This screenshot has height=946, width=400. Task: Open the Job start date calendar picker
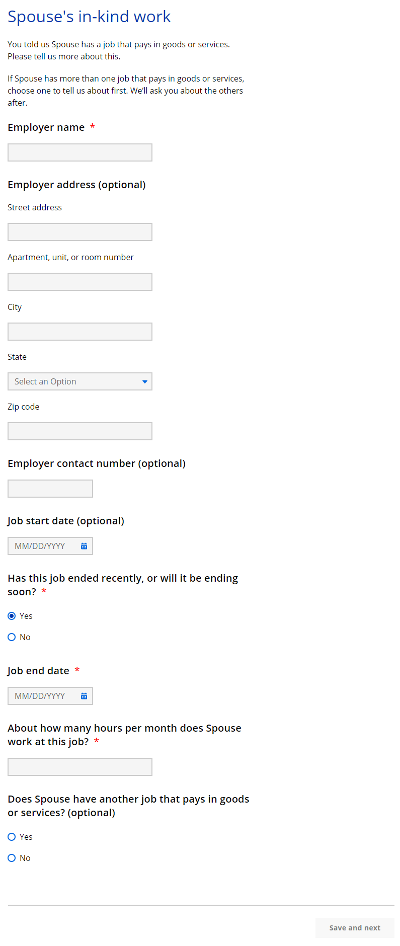pos(84,546)
